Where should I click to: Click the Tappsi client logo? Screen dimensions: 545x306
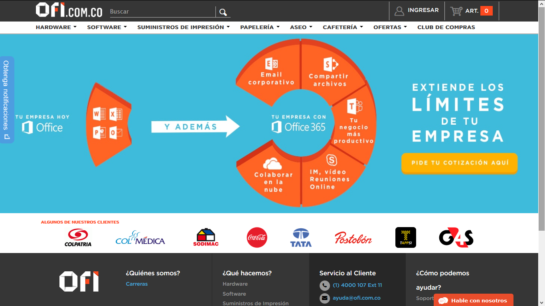pos(406,237)
